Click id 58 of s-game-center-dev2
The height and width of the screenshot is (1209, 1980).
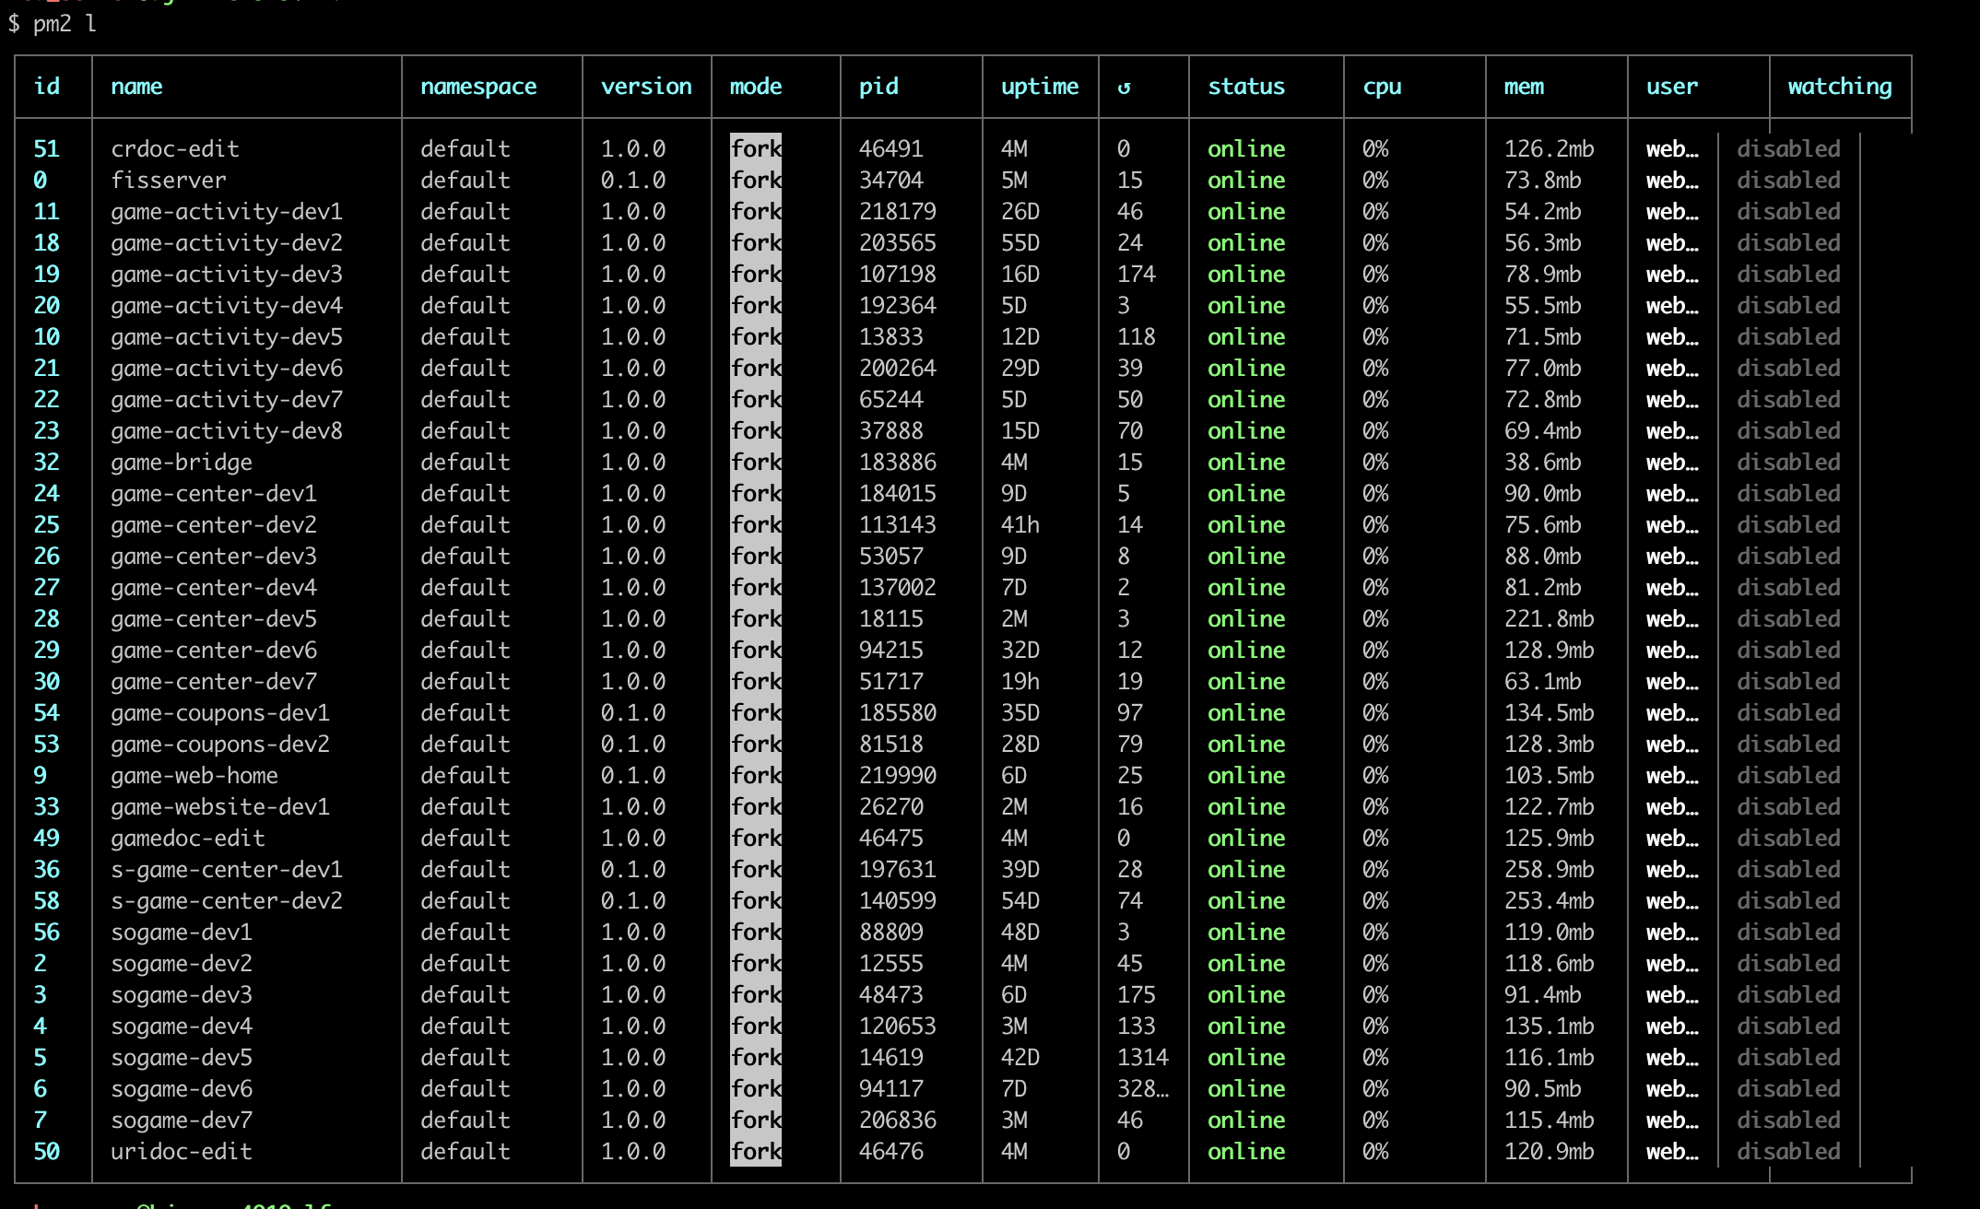coord(46,901)
